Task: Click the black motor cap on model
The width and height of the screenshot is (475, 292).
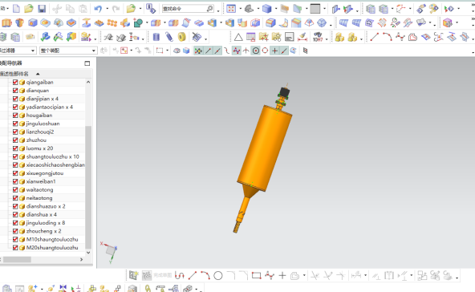Action: point(284,91)
